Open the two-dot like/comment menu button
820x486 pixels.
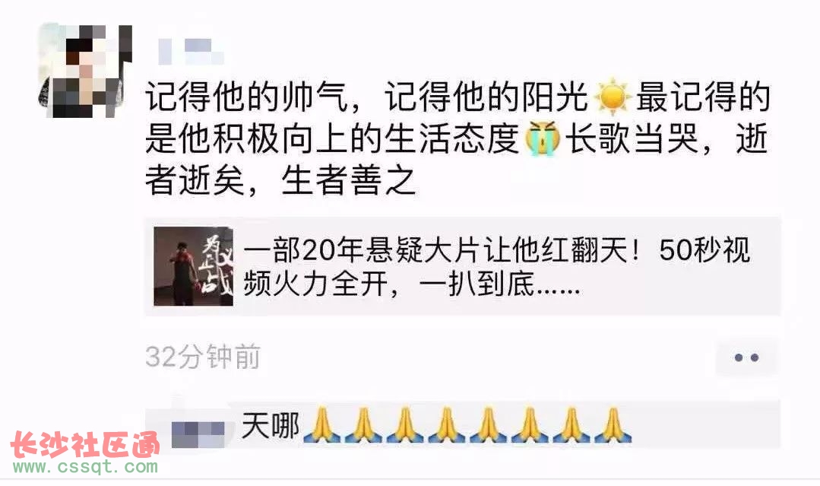pyautogui.click(x=746, y=357)
